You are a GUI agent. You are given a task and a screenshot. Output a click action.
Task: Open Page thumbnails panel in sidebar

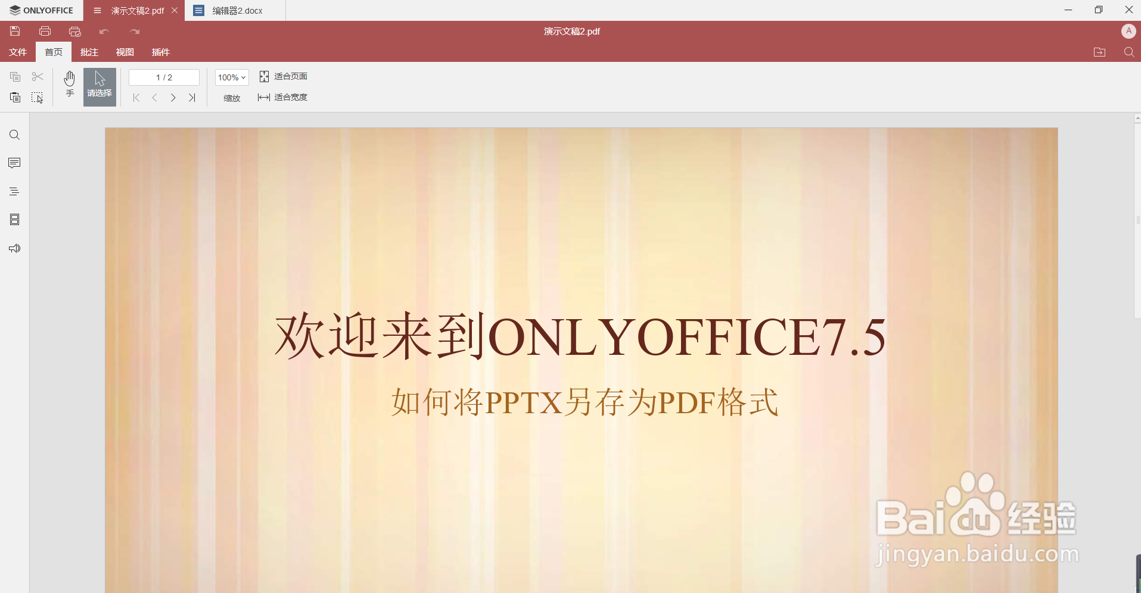tap(15, 220)
